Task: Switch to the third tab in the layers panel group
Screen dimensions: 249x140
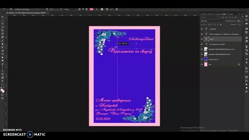Action: 218,14
